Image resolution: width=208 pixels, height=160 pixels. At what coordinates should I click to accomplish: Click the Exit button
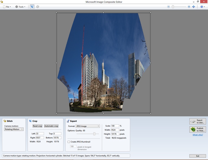[x=198, y=156]
